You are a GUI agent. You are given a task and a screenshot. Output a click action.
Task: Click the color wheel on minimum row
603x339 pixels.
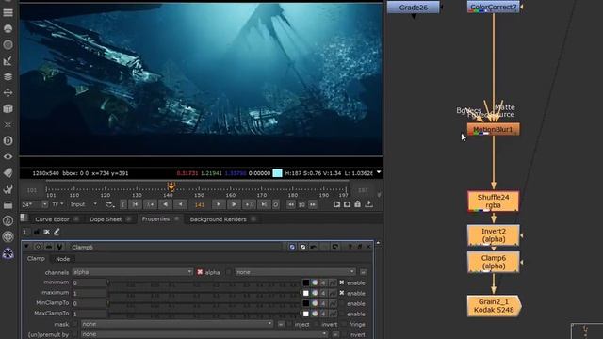coord(315,282)
